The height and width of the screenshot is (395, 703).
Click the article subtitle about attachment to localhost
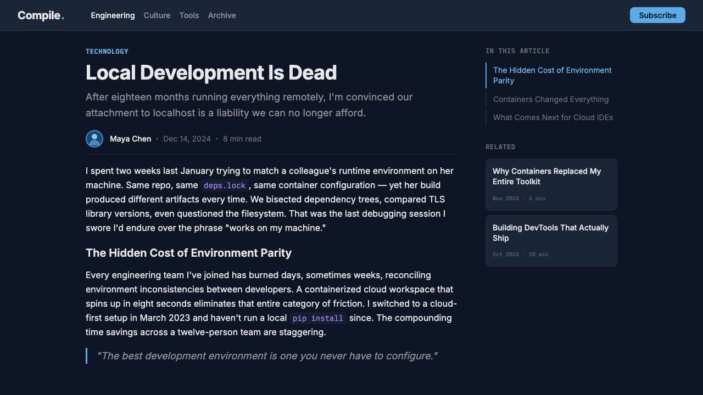coord(249,105)
